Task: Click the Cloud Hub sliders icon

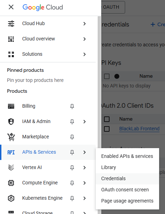Action: pos(11,24)
